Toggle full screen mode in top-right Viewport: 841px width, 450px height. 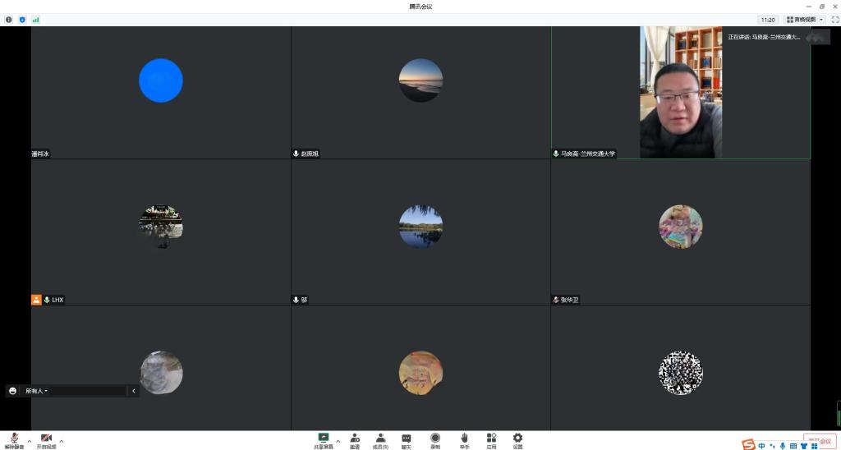834,19
